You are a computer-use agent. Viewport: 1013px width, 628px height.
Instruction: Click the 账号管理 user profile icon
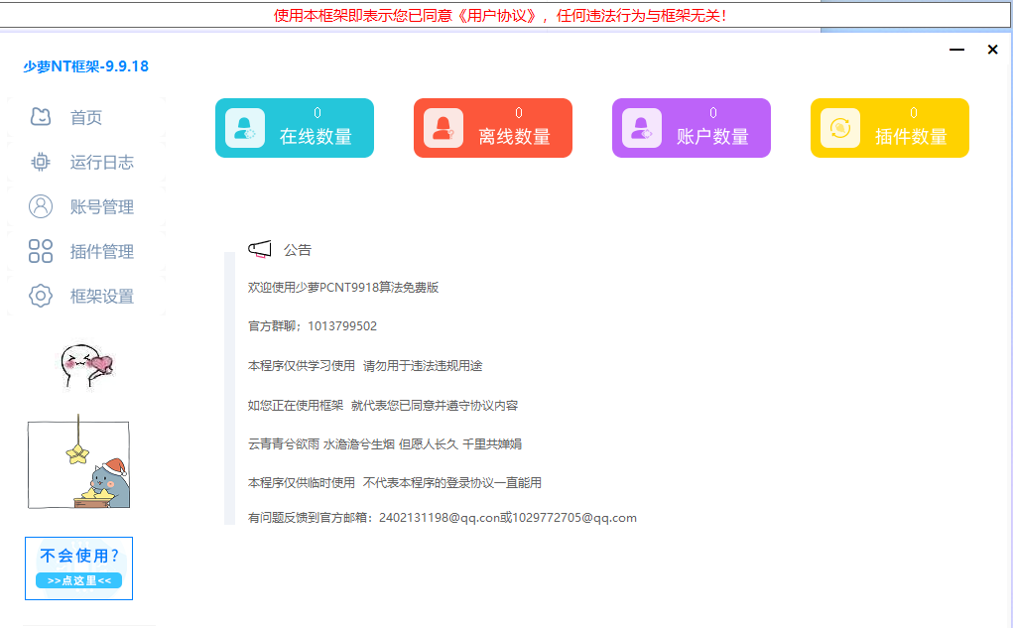tap(40, 206)
